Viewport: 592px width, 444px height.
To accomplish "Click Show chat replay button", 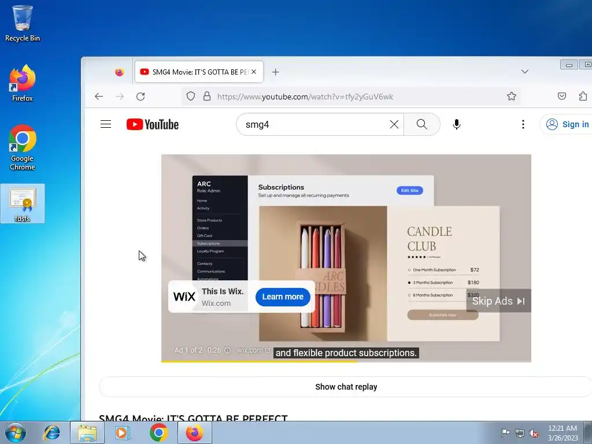I will click(346, 387).
